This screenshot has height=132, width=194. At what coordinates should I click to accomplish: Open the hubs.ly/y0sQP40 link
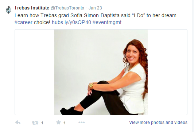point(71,22)
